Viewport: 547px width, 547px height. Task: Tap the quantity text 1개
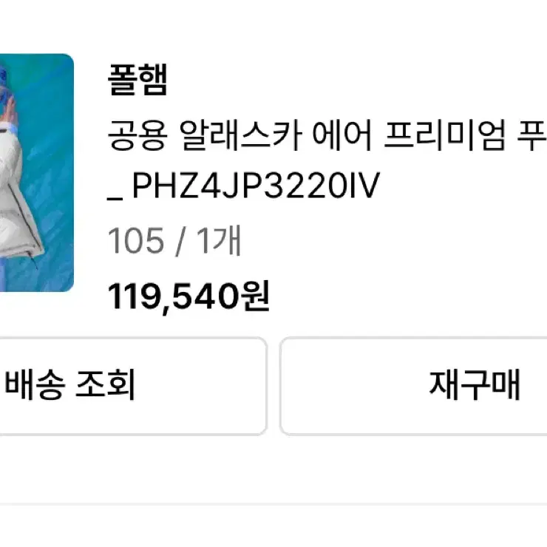(x=219, y=240)
